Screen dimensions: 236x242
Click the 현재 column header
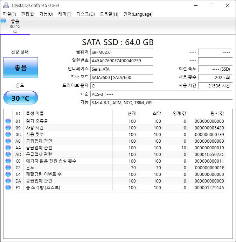coord(125,114)
